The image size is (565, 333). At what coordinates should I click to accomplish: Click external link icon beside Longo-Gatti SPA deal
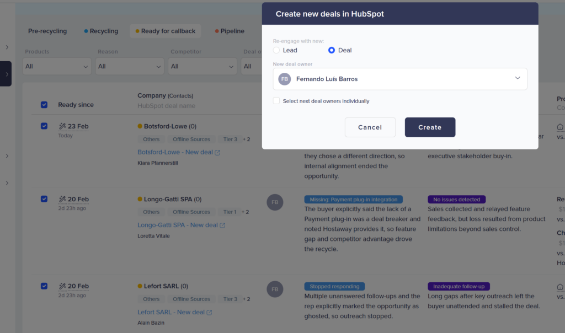[x=222, y=225]
